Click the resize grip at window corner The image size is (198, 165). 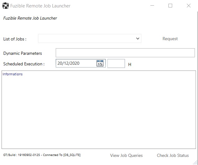click(195, 162)
